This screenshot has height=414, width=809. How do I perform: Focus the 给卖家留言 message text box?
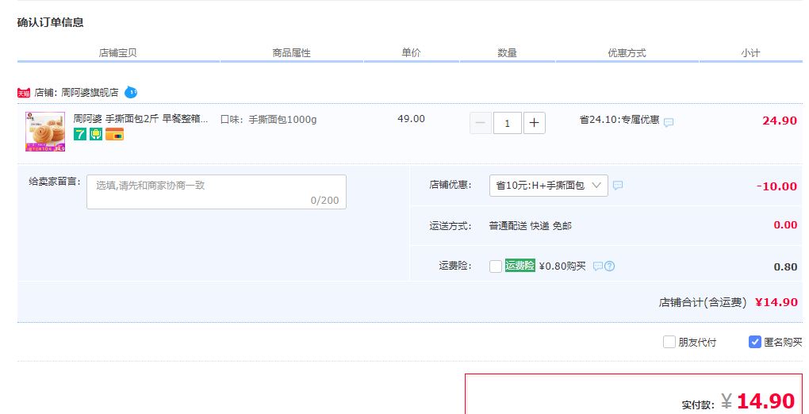point(217,192)
